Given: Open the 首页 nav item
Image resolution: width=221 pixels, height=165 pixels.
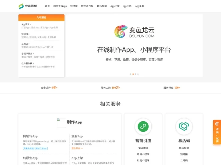Looking at the screenshot, I should point(47,6).
